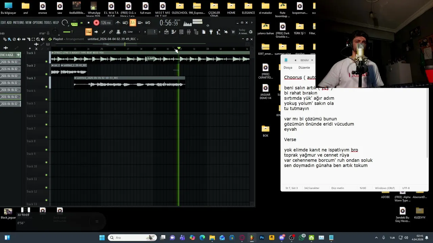Open the piano roll toolbar icon
Viewport: 433px width, 243px height.
pyautogui.click(x=174, y=32)
